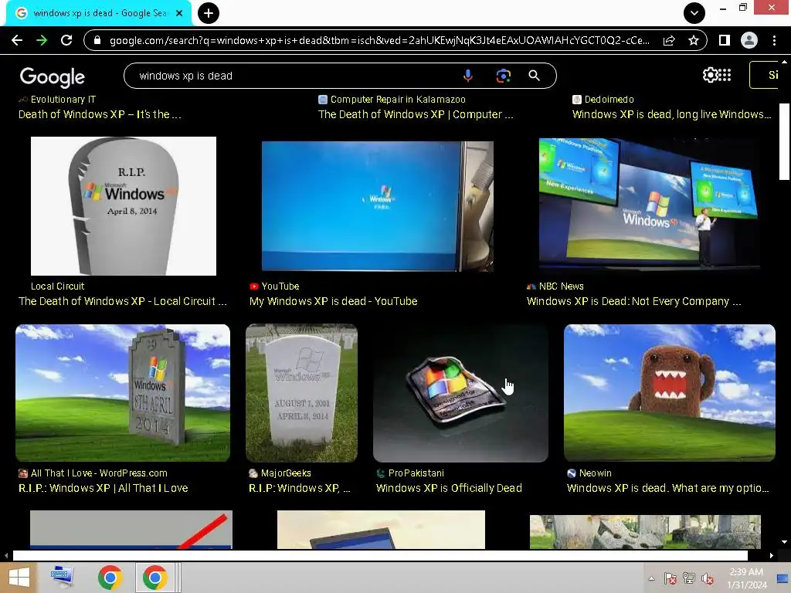Go to the Google logo home link
The image size is (791, 593).
(x=53, y=76)
